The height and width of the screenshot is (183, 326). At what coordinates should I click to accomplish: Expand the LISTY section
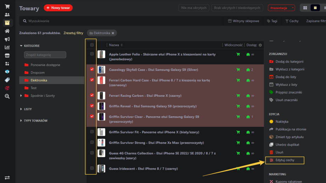click(21, 109)
